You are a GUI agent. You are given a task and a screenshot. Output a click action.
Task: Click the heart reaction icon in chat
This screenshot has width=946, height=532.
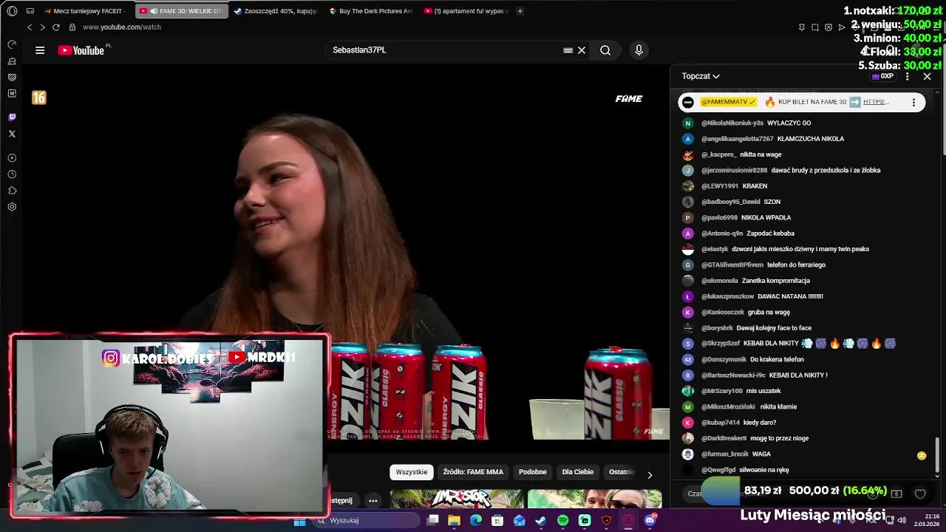(x=920, y=494)
